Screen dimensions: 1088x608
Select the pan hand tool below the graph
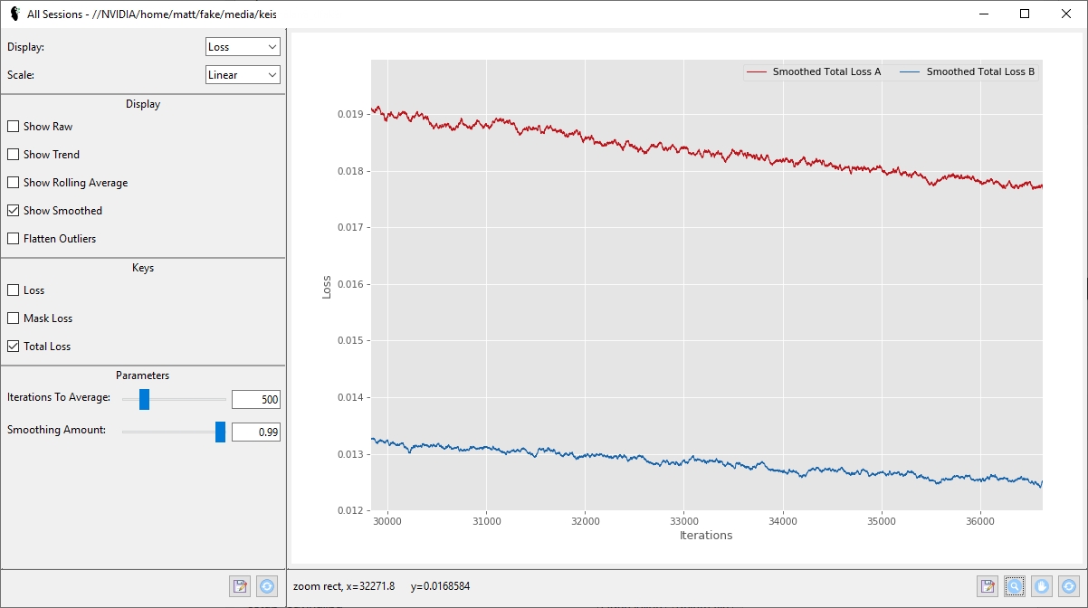1042,586
